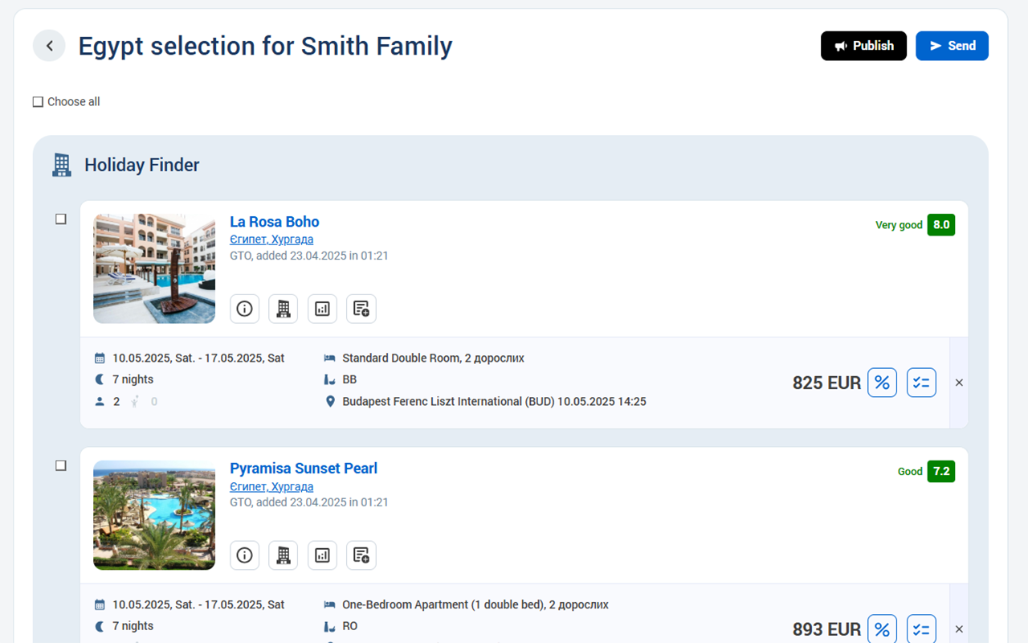Click the back arrow beside the title

pyautogui.click(x=49, y=46)
